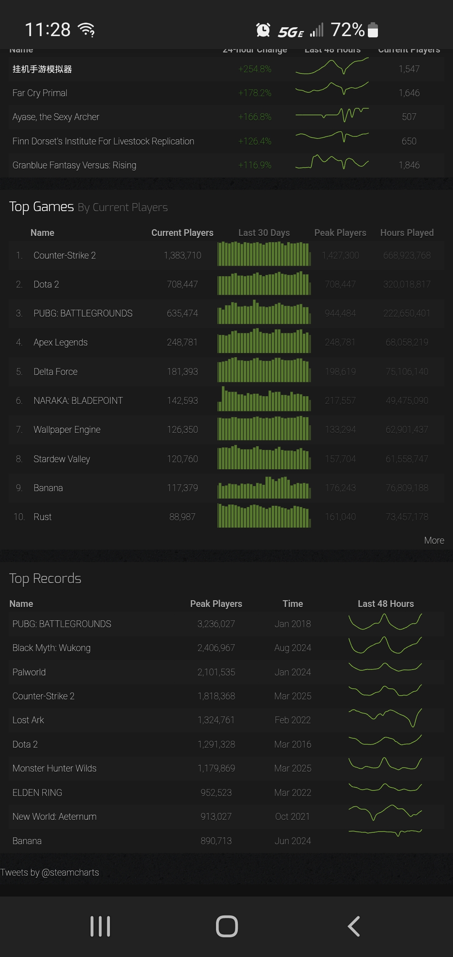453x957 pixels.
Task: Open PUBG: BATTLEGROUNDS in Top Games
Action: click(83, 313)
